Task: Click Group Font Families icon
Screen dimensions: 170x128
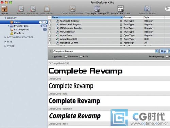Action: coord(72,9)
